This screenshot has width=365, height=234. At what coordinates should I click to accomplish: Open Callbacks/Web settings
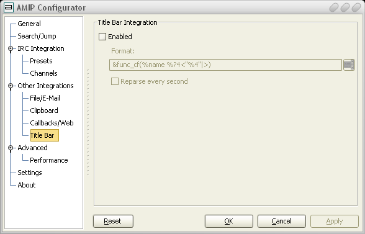(x=52, y=123)
